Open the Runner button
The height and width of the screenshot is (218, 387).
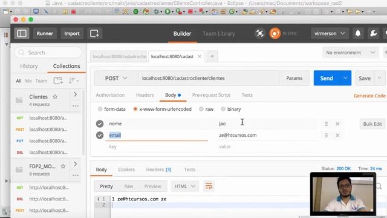[45, 33]
